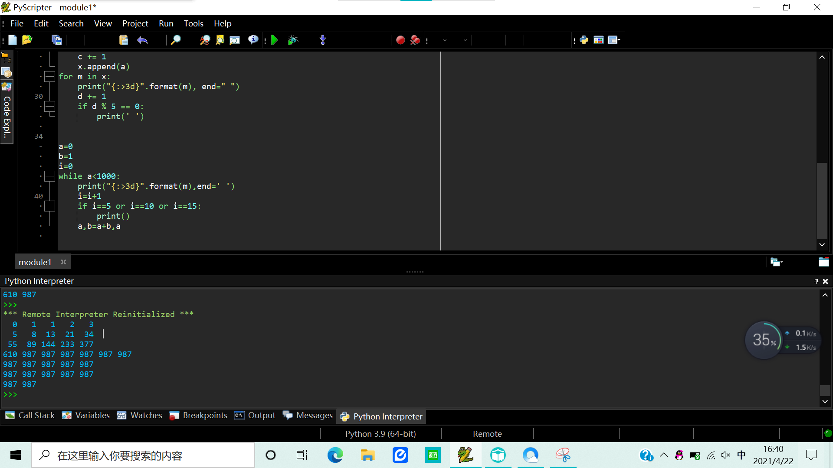Viewport: 833px width, 468px height.
Task: Click the Step Into arrow icon
Action: [x=323, y=40]
